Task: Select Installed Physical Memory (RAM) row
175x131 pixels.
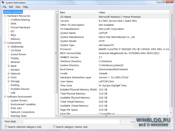Action: point(114,90)
